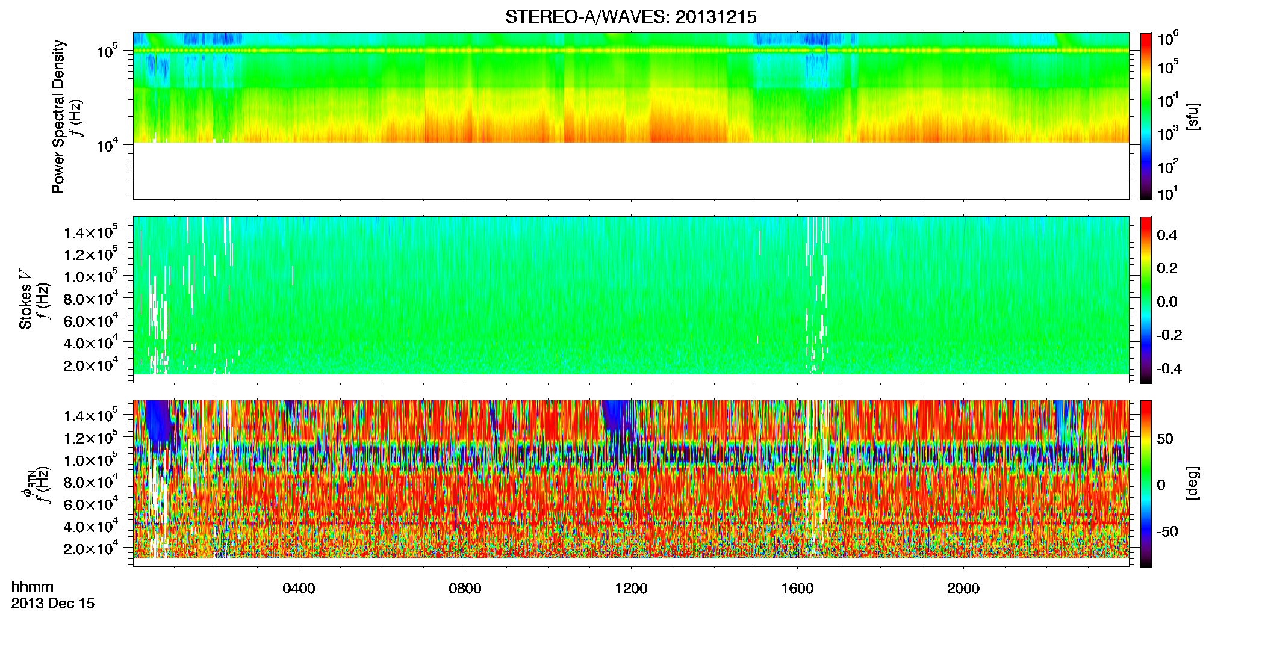Click the 0800 time tick label
Screen dimensions: 1262x650
click(x=465, y=588)
